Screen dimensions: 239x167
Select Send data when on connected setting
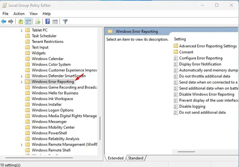(x=208, y=82)
